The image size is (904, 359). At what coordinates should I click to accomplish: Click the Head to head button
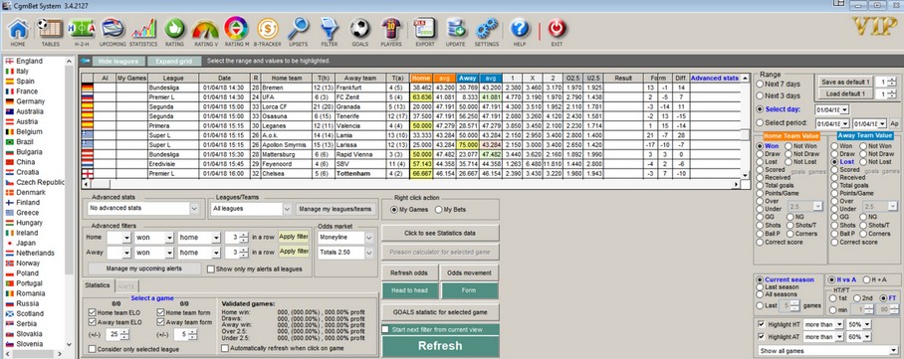pos(409,290)
